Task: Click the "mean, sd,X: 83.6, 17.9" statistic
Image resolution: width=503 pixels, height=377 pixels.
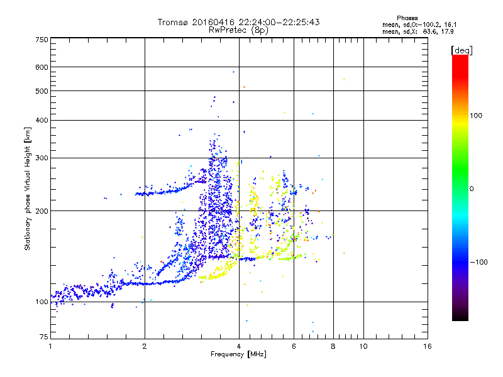Action: (417, 31)
